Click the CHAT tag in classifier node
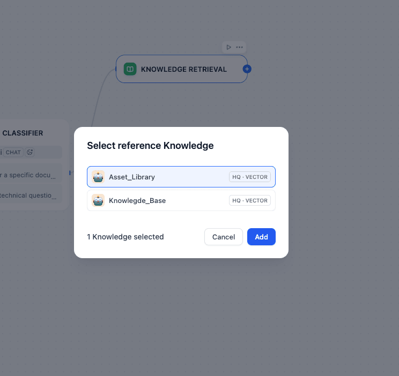The width and height of the screenshot is (399, 376). pos(13,152)
